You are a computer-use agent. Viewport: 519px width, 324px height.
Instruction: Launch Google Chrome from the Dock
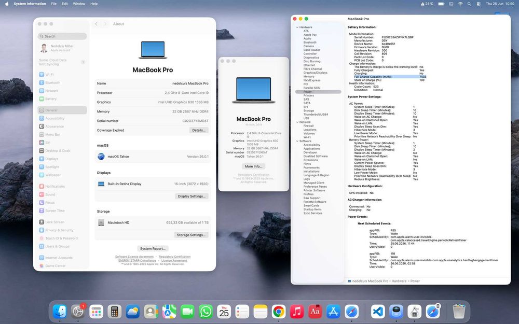pyautogui.click(x=279, y=312)
